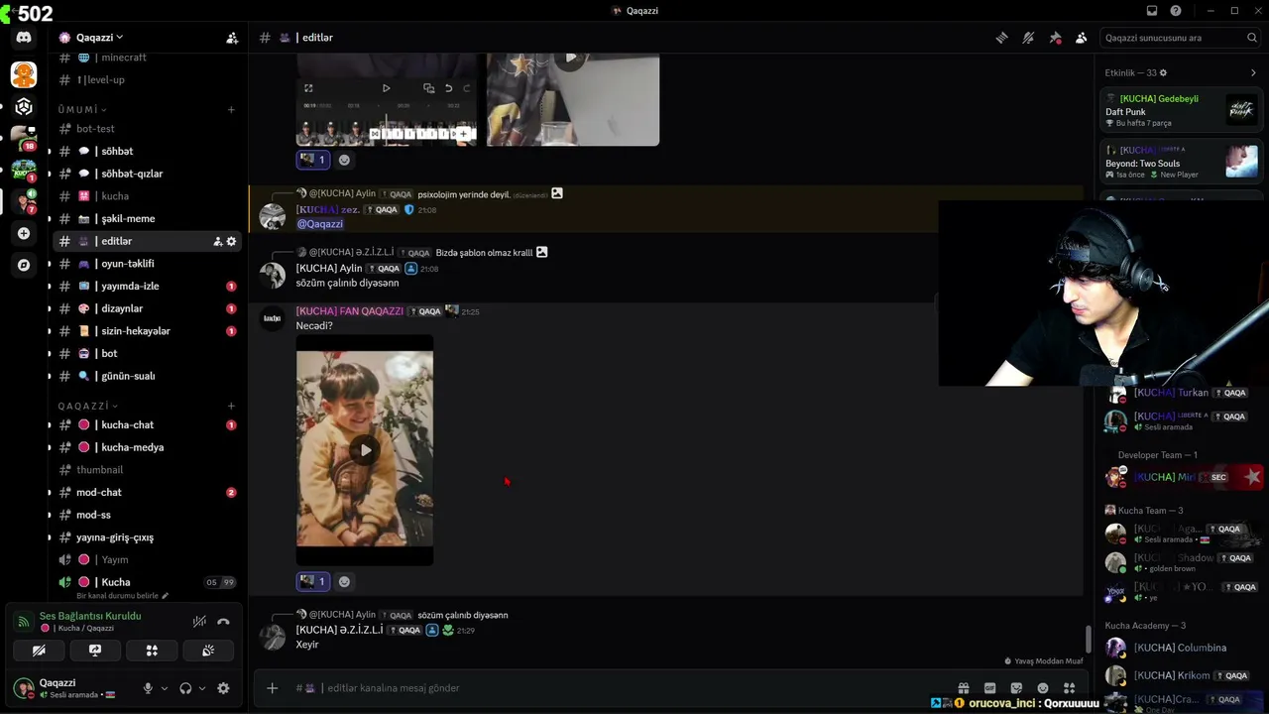1269x714 pixels.
Task: Deafen with the headphones icon
Action: tap(185, 688)
